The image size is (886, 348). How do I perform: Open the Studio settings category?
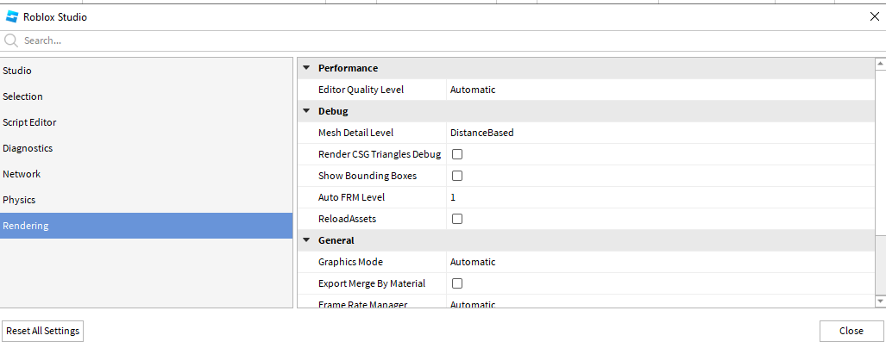tap(17, 71)
